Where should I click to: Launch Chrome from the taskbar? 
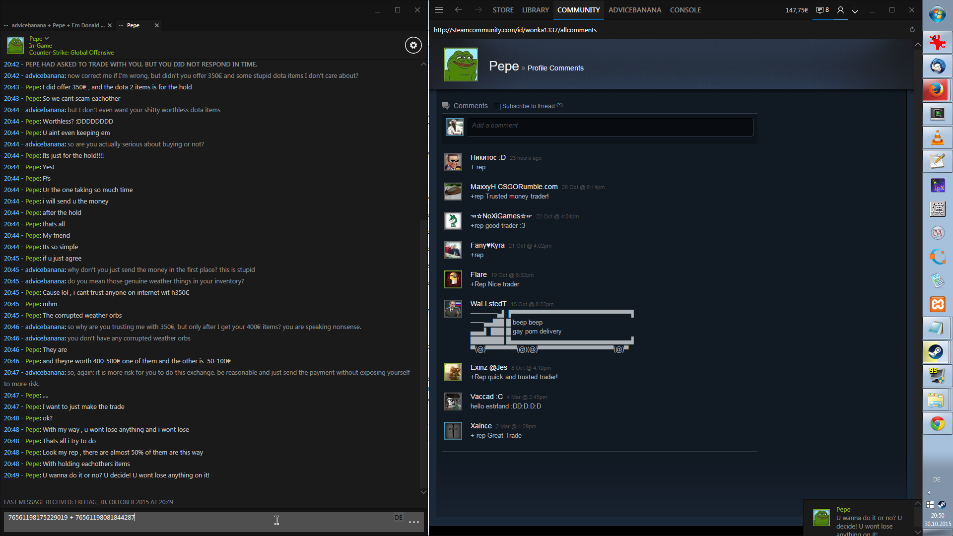pyautogui.click(x=937, y=423)
